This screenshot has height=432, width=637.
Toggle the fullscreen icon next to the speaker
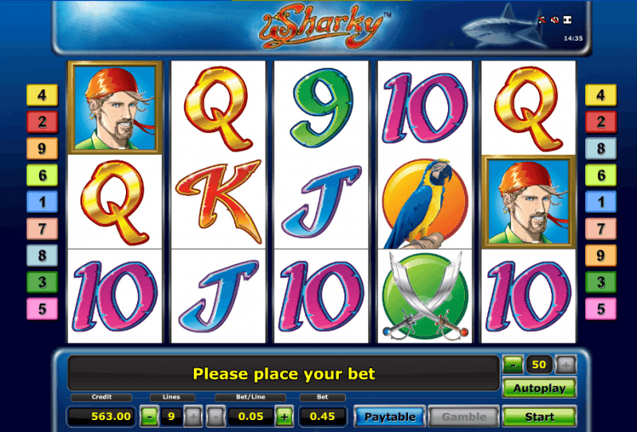568,19
